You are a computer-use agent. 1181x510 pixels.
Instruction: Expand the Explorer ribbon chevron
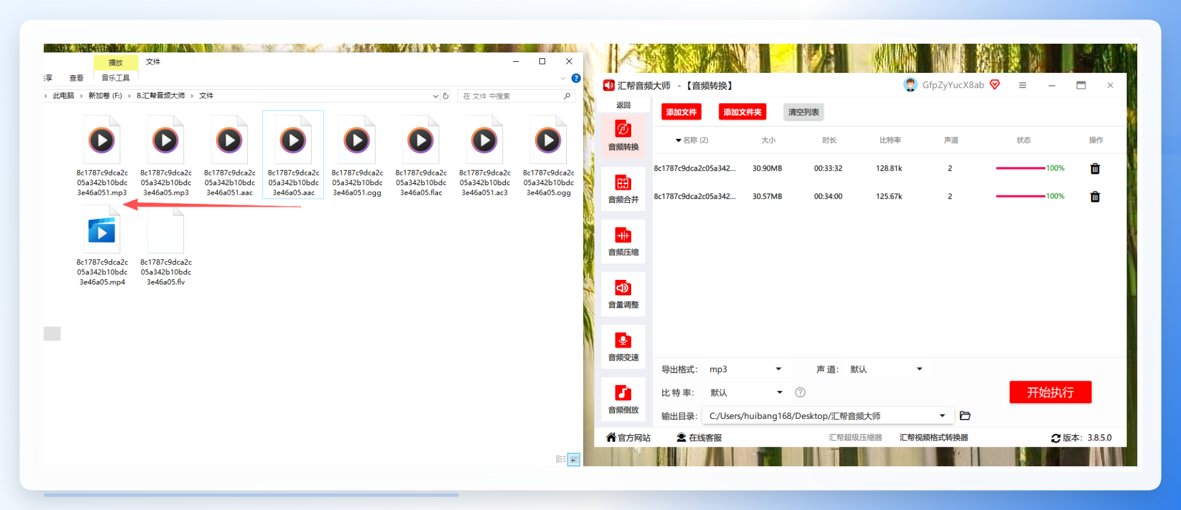(563, 78)
